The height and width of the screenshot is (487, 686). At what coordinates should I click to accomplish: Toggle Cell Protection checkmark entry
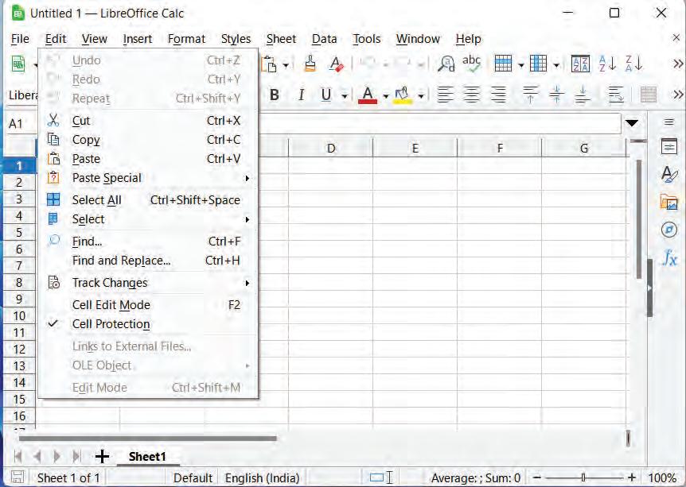[148, 324]
